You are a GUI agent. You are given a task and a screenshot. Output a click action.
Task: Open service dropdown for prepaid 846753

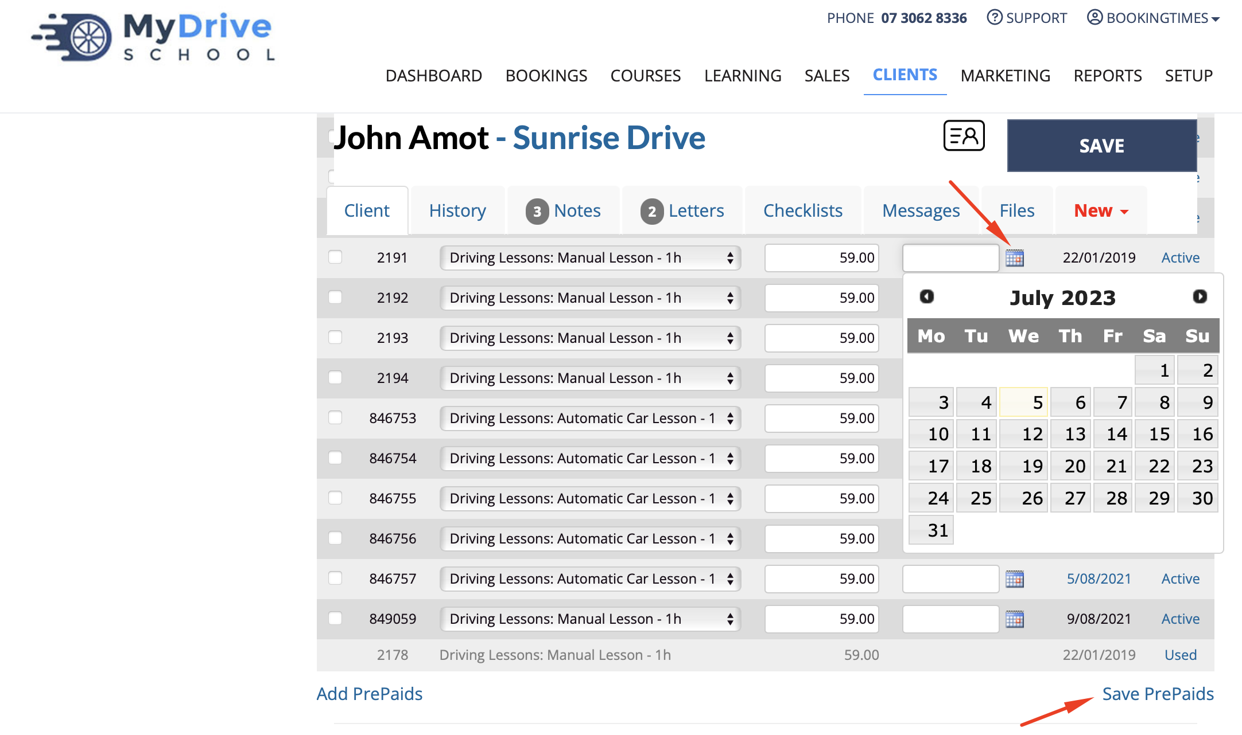coord(590,419)
